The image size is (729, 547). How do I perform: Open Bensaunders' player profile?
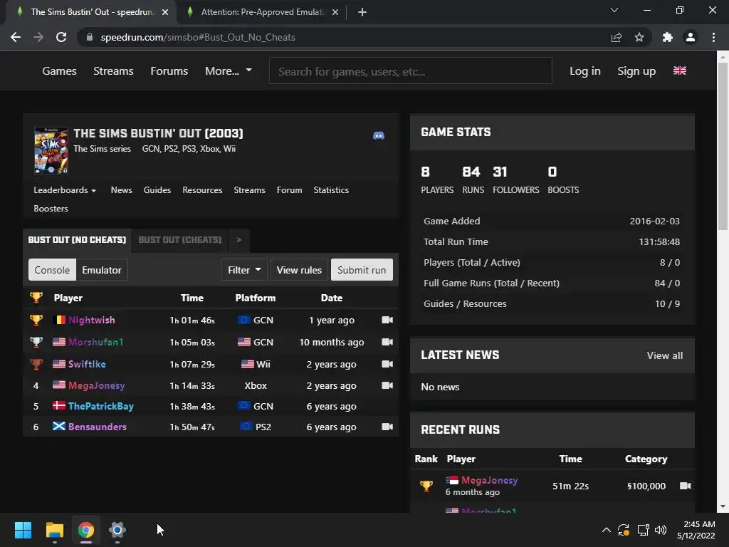[97, 427]
